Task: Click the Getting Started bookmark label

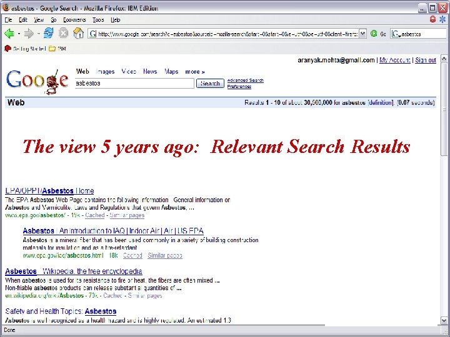Action: tap(29, 49)
